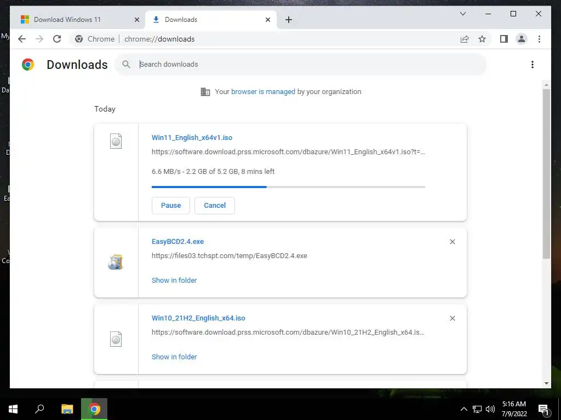Pause the Win11 ISO download
This screenshot has width=561, height=420.
tap(171, 206)
